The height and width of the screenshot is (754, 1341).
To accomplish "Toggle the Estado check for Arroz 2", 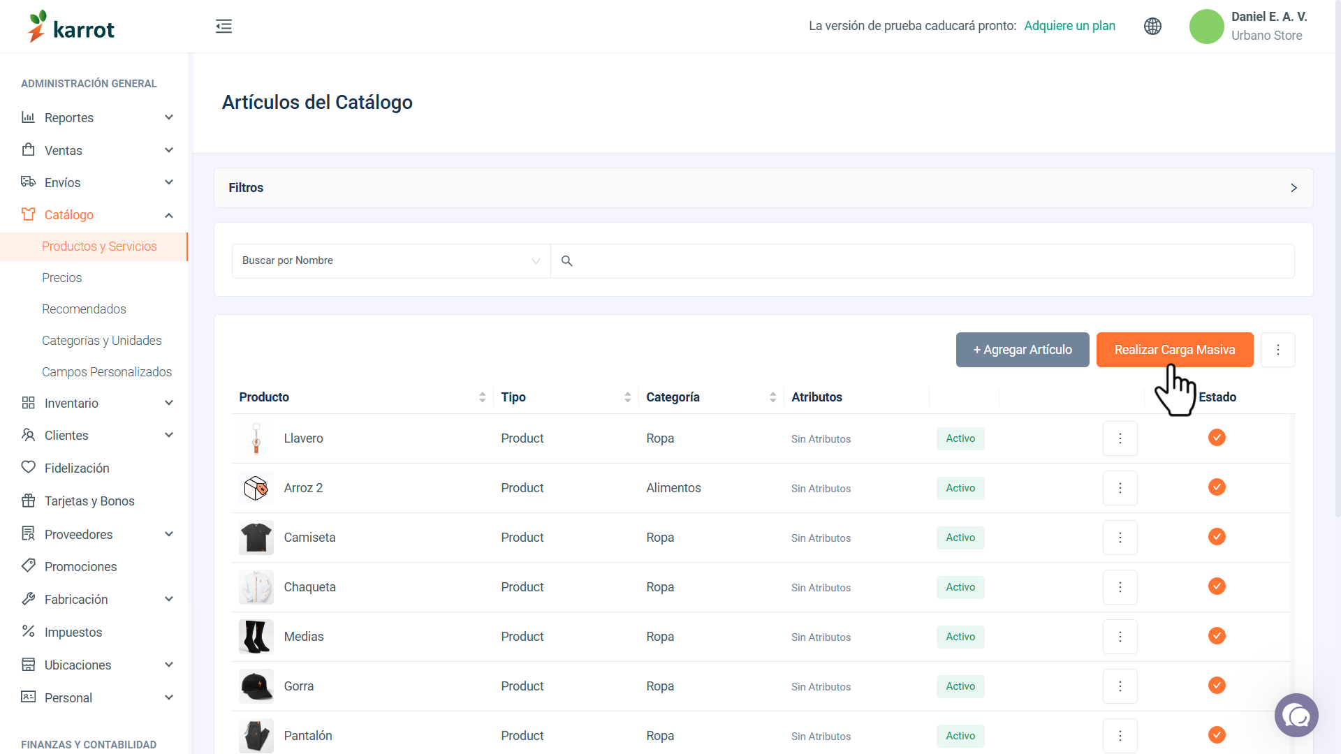I will tap(1217, 487).
